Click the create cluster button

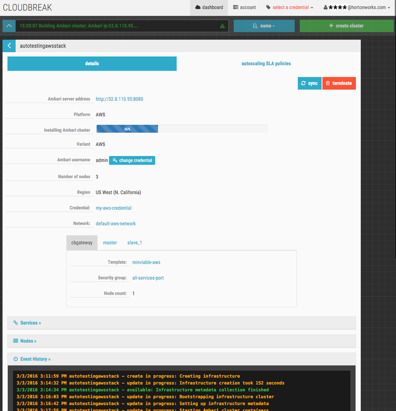347,26
